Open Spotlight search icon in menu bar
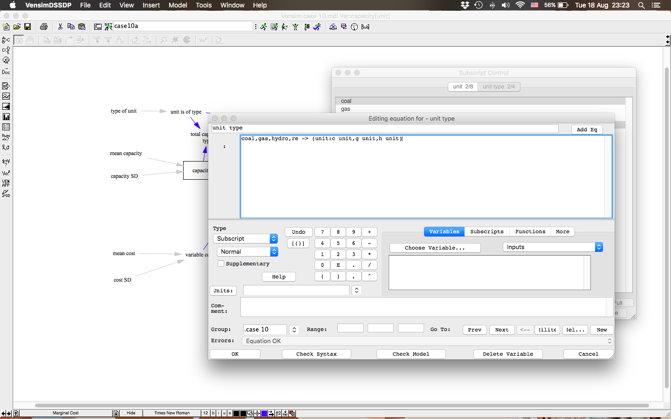 [x=642, y=5]
